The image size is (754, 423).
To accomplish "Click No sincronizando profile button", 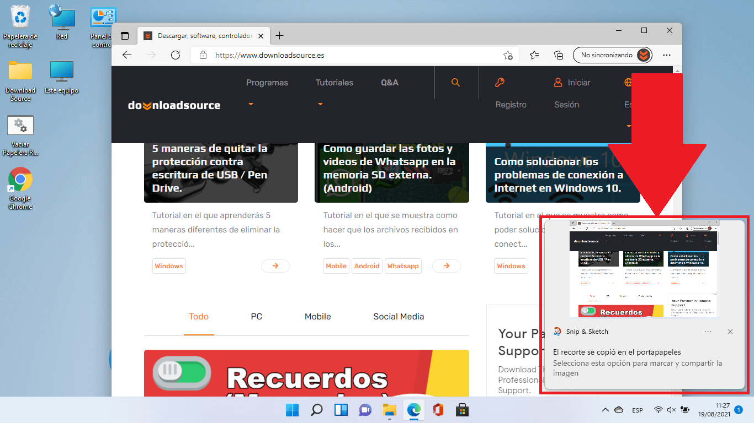I will (613, 55).
